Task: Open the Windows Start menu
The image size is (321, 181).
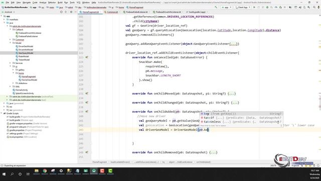Action: pyautogui.click(x=4, y=174)
